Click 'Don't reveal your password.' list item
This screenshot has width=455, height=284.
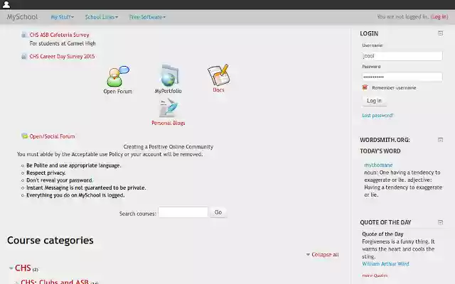(x=60, y=180)
